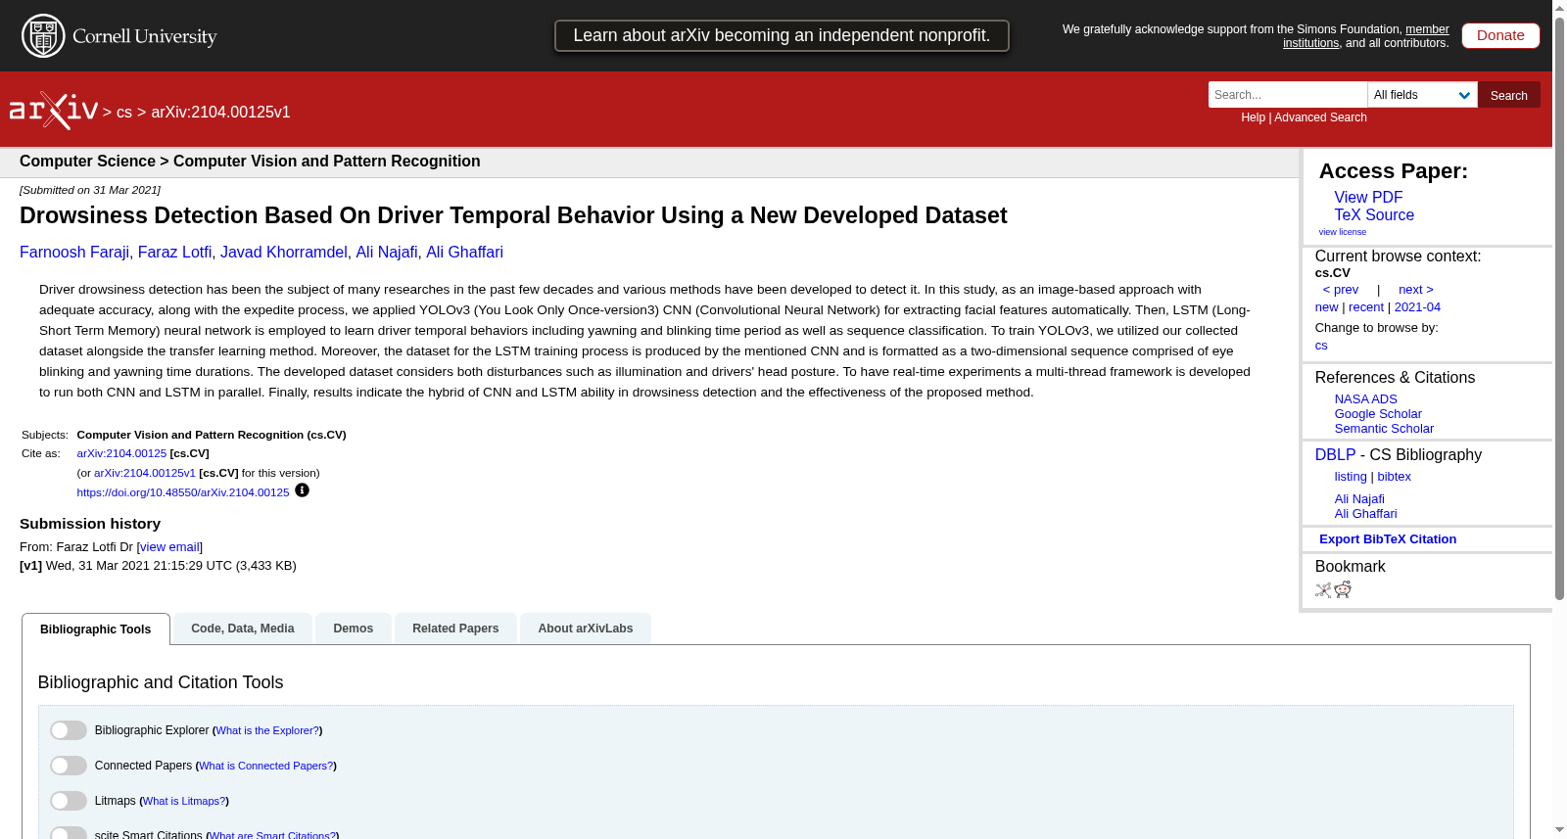Click Ali Najafi in DBLP section
The image size is (1567, 839).
1359,499
